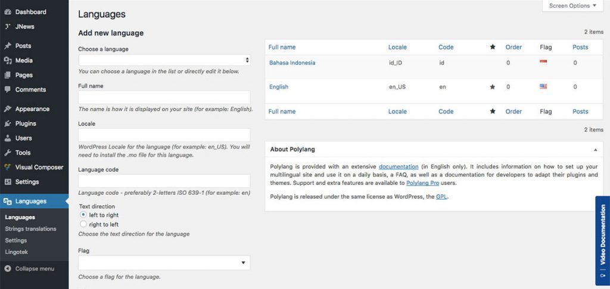The image size is (610, 289).
Task: Open Lingotek submenu item
Action: [x=17, y=252]
